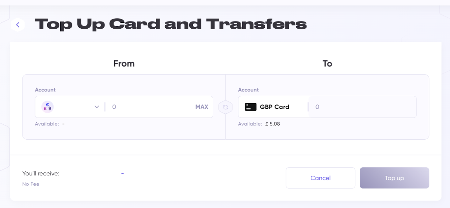Click the You'll receive label
This screenshot has height=208, width=450.
pos(41,173)
